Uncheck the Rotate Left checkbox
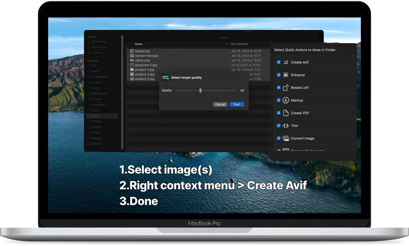 point(278,88)
